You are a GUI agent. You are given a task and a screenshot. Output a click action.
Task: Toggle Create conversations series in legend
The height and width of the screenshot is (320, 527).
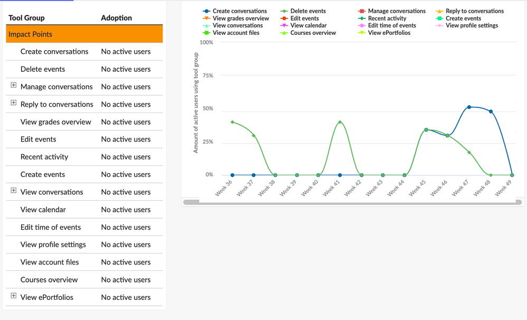pos(235,11)
